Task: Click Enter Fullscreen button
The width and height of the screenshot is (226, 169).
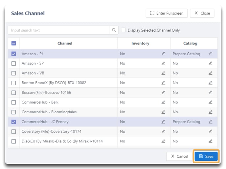Action: click(167, 13)
